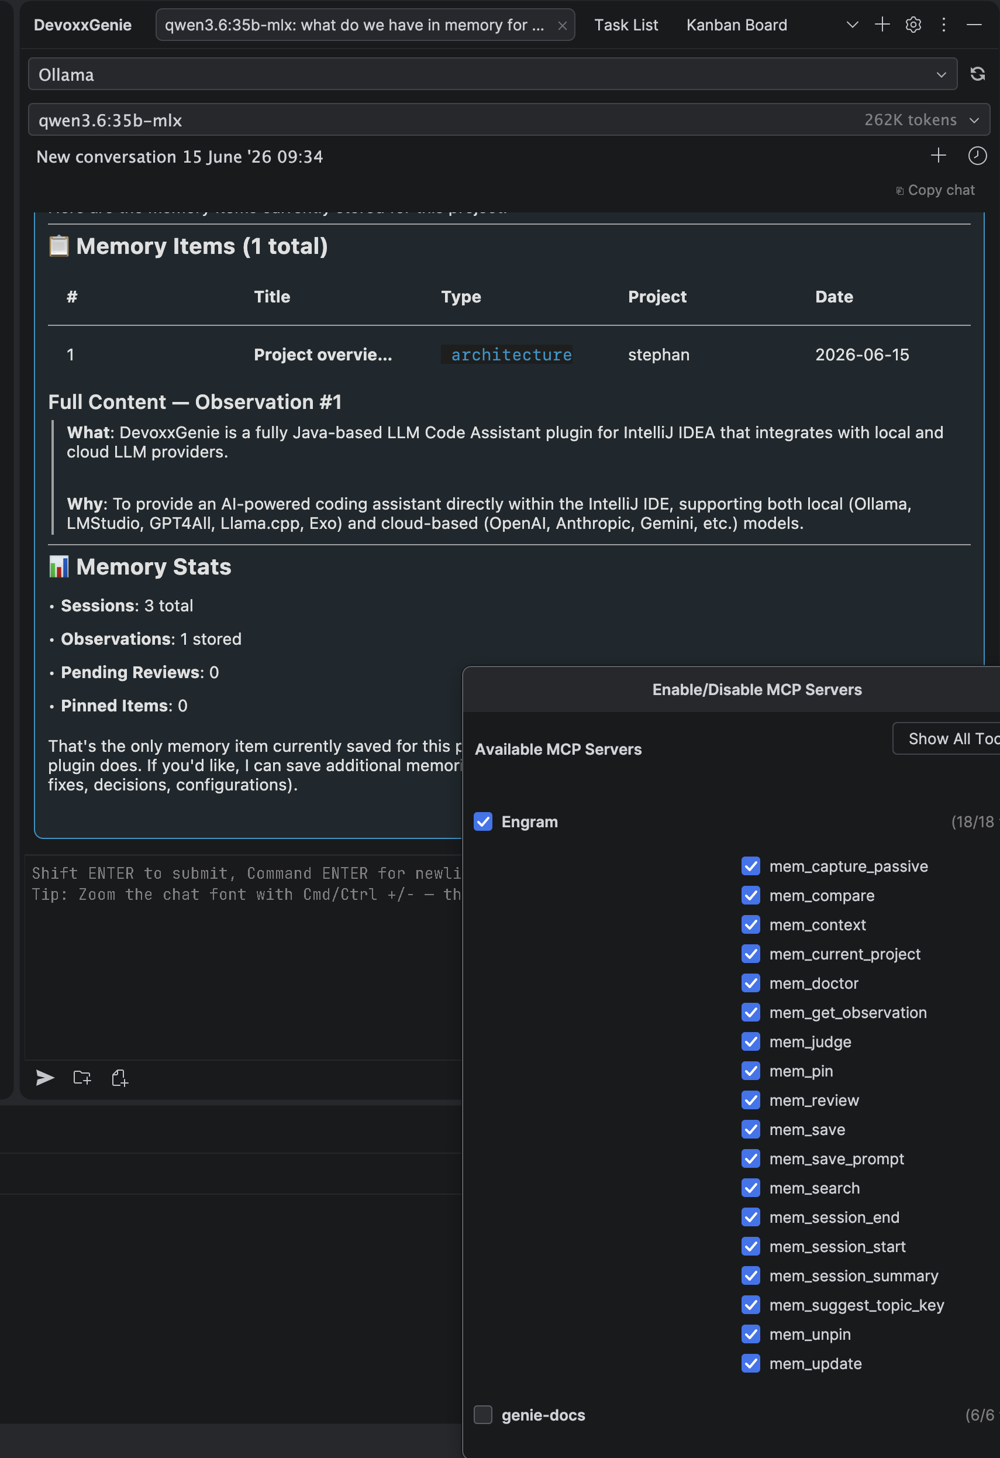Open the chat history clock icon
The height and width of the screenshot is (1458, 1000).
click(x=977, y=156)
